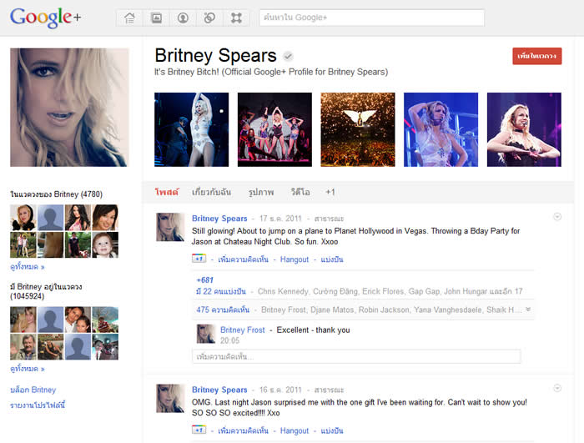This screenshot has width=584, height=443.
Task: Click ดูทั้งหมด under Britney's circles (4780)
Action: [28, 266]
